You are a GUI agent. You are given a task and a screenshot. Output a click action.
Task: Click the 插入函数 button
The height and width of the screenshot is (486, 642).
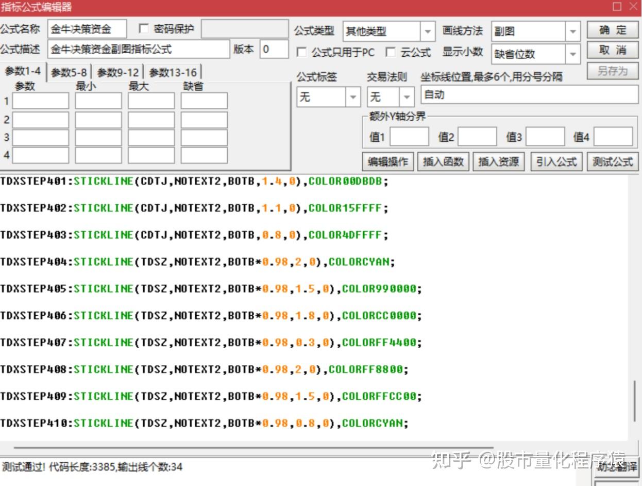(x=443, y=161)
